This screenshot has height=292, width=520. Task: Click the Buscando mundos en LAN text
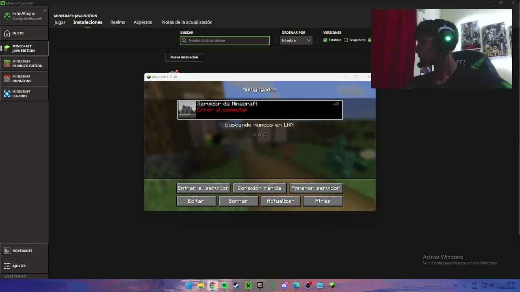click(x=260, y=125)
